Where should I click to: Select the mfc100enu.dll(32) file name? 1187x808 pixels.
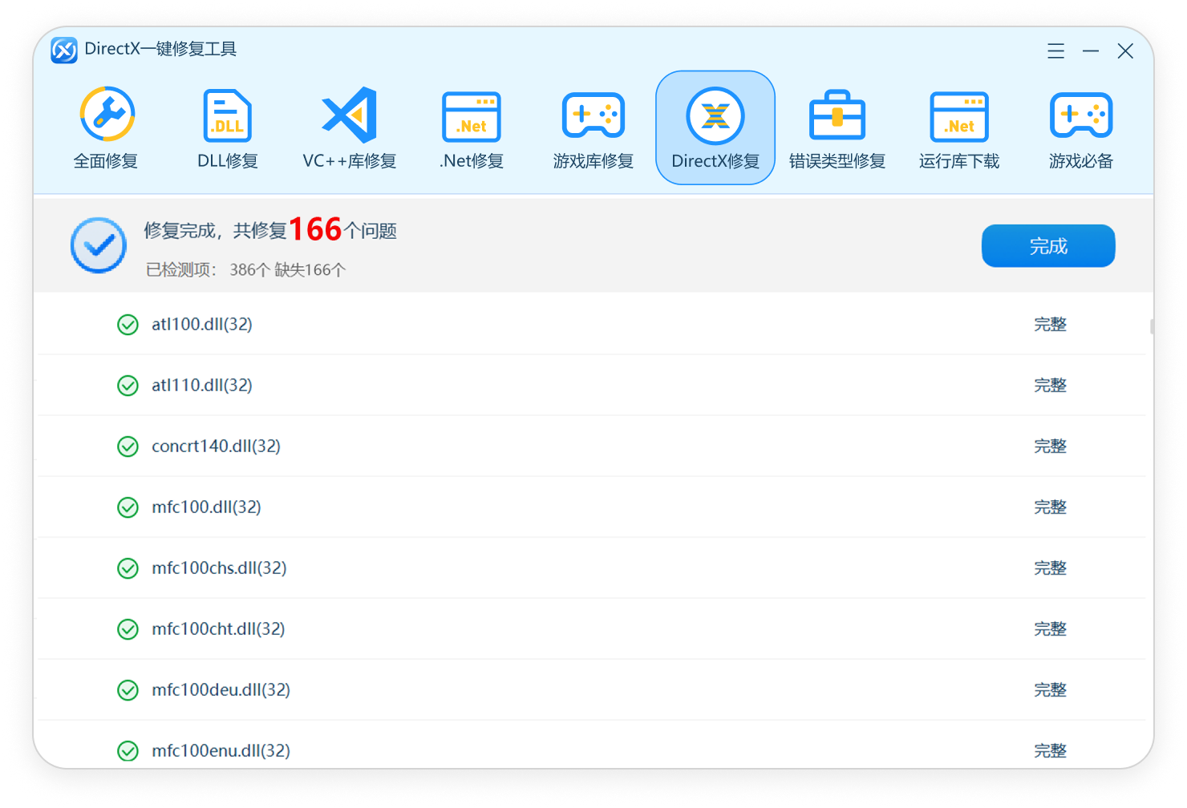pyautogui.click(x=221, y=750)
